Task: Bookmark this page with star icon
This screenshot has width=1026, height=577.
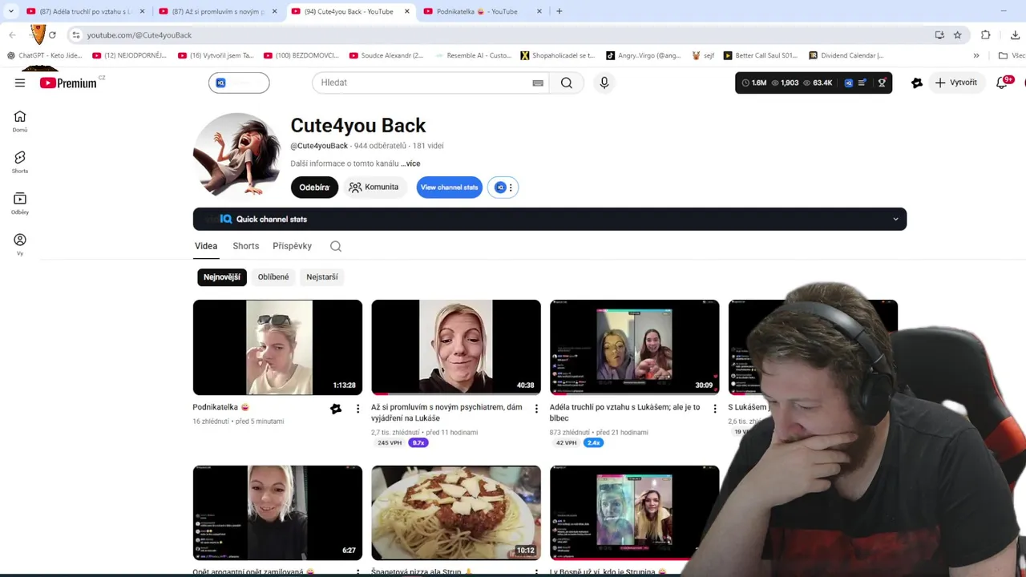Action: pos(957,35)
